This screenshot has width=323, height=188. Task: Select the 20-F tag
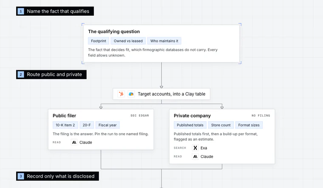pos(87,125)
